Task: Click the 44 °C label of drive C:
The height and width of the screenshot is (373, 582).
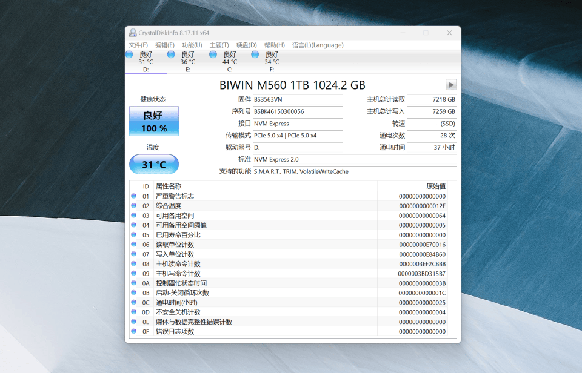Action: point(230,62)
